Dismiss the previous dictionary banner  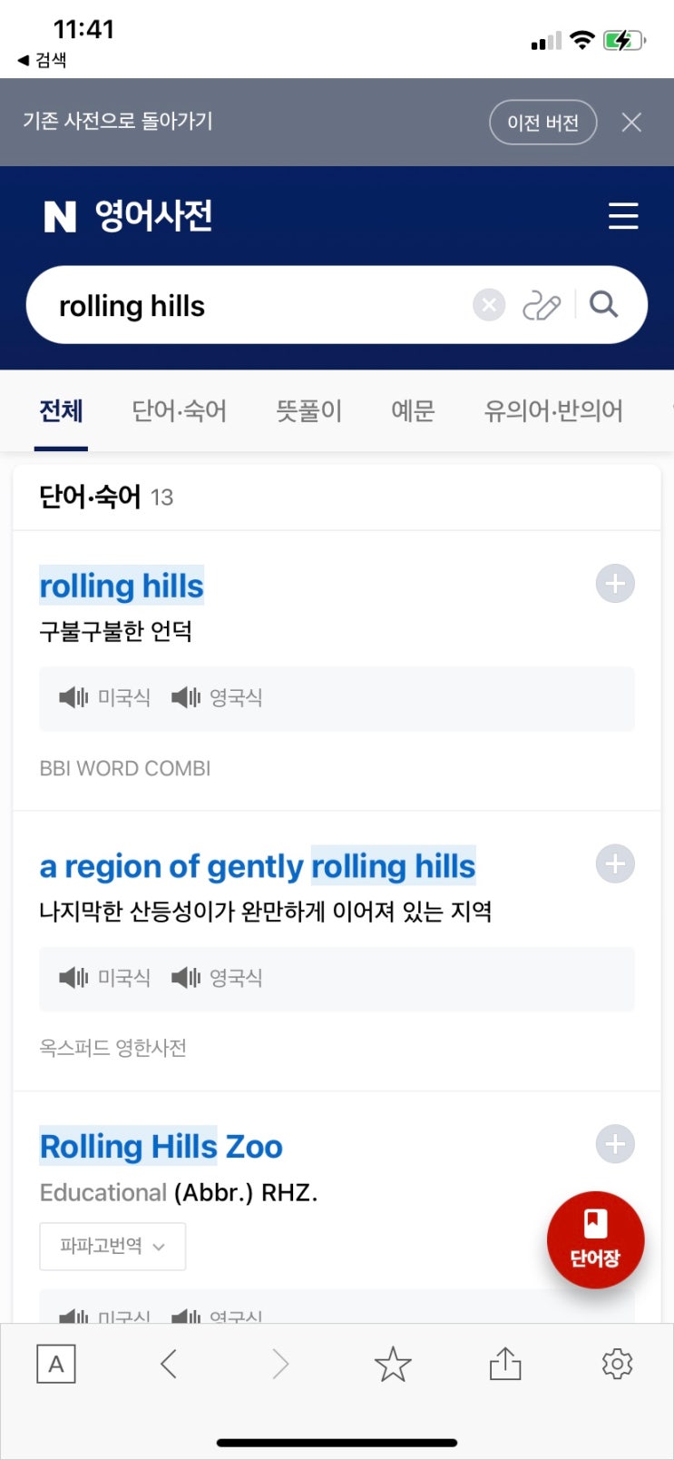(x=631, y=123)
